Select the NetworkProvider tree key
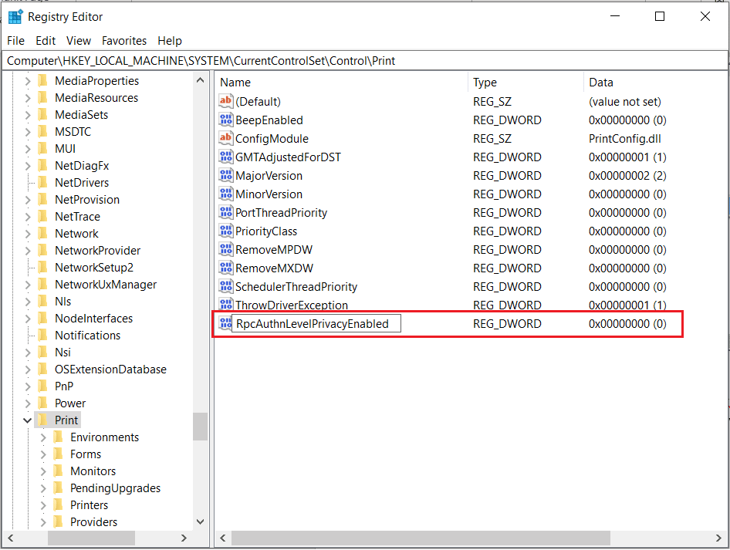730x550 pixels. pyautogui.click(x=97, y=251)
